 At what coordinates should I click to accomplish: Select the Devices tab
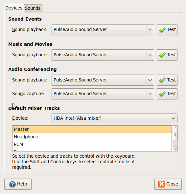pos(14,8)
